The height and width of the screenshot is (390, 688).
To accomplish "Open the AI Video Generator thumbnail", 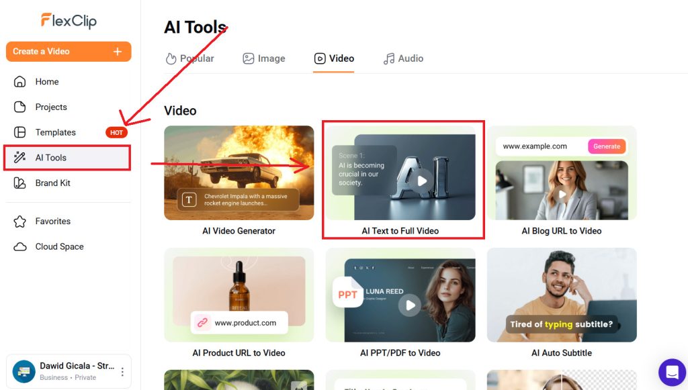I will 239,173.
